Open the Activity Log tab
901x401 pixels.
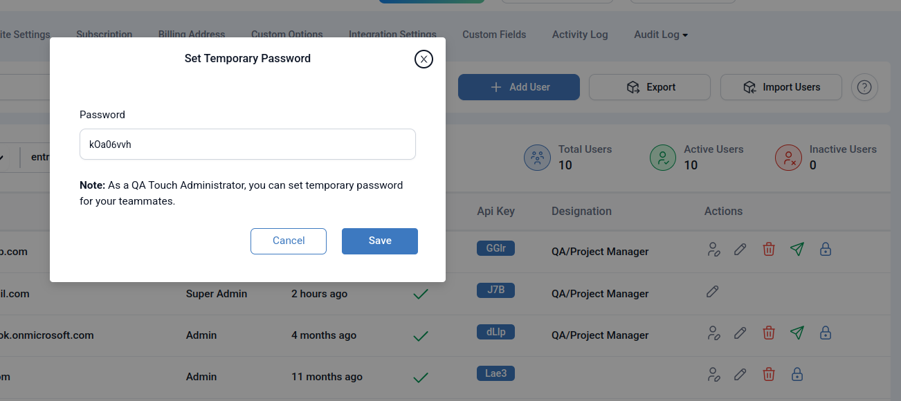click(x=579, y=35)
